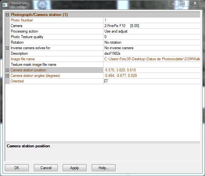Viewport: 205px width, 176px height.
Task: Collapse the Photograph/Camera station section
Action: tap(8, 15)
